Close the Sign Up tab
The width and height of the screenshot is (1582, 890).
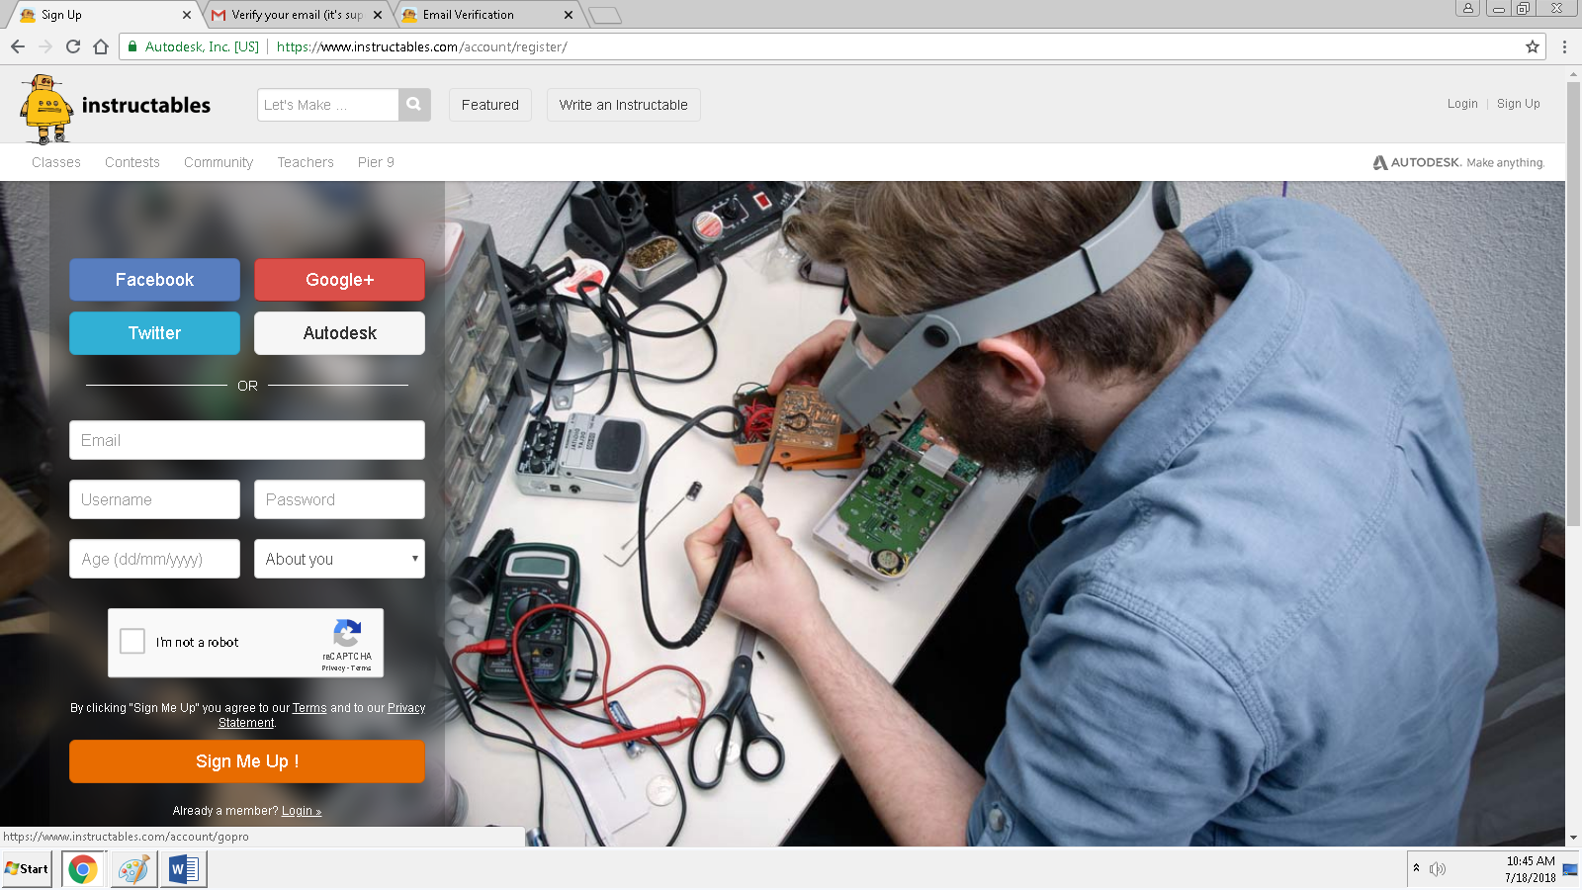[187, 15]
